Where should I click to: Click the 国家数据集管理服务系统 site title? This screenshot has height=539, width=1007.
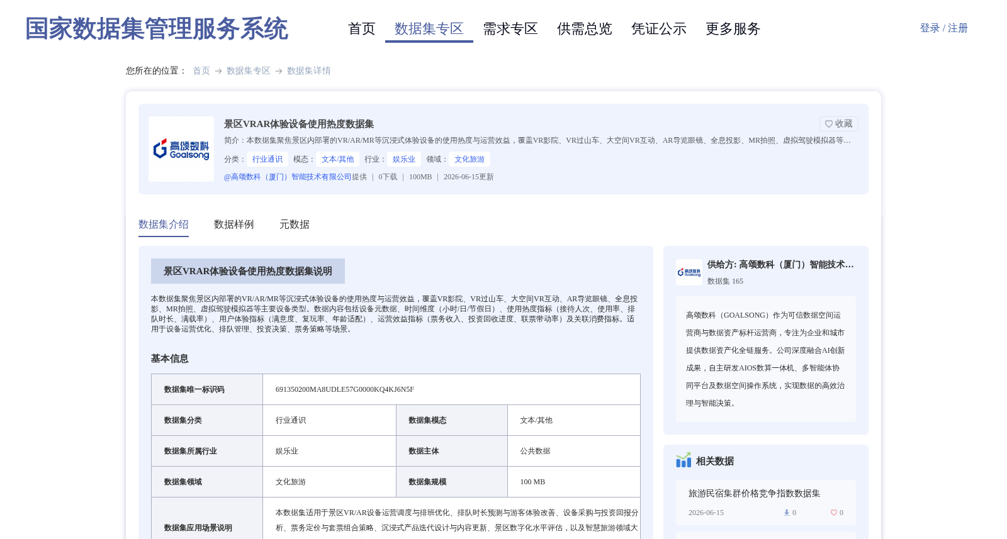coord(156,29)
